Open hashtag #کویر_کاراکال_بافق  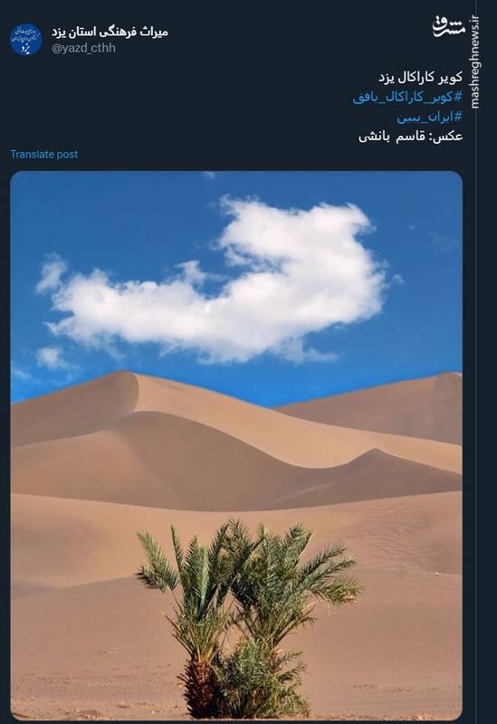click(407, 97)
